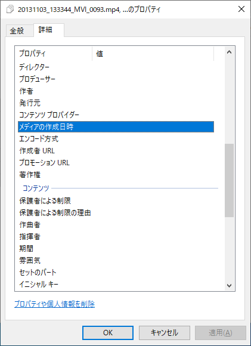Select the セットのパート row
The width and height of the screenshot is (251, 346).
[116, 272]
